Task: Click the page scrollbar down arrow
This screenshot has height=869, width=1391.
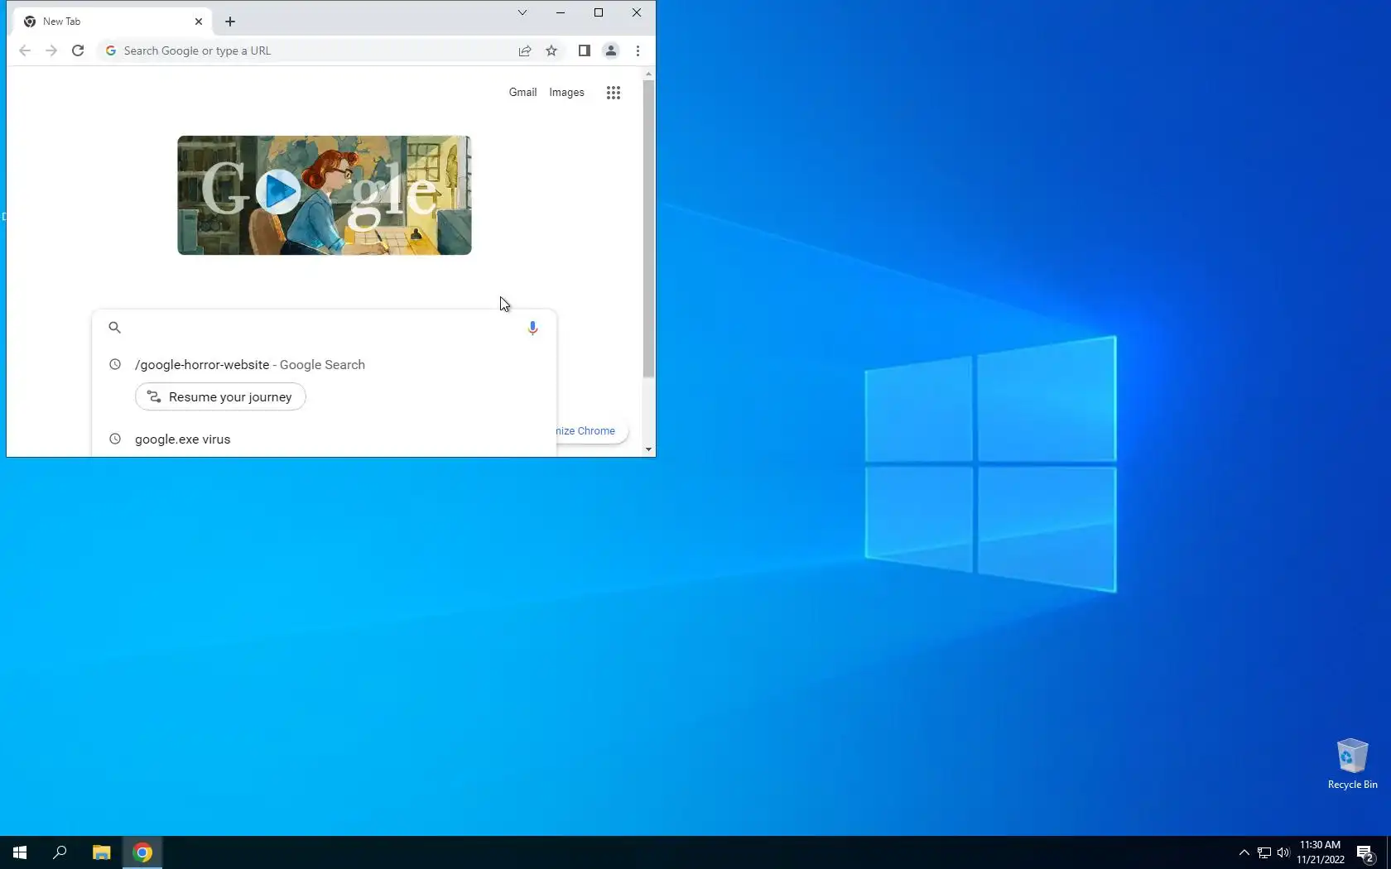Action: [x=648, y=449]
